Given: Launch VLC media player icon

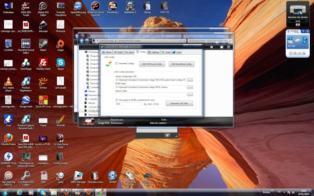Looking at the screenshot, I should [x=8, y=84].
